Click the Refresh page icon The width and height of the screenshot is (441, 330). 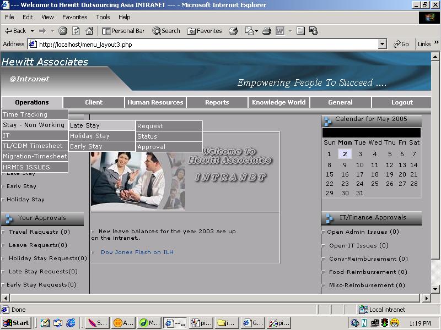click(76, 31)
